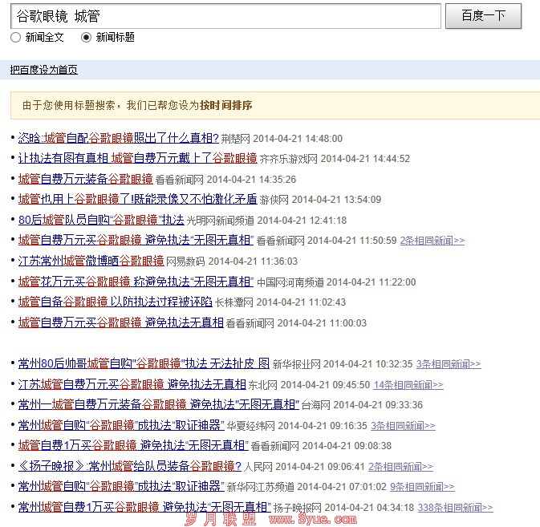Open article 让执法有图有真相 城管自费万元戴上了谷歌眼镜
540x527 pixels.
(x=138, y=158)
